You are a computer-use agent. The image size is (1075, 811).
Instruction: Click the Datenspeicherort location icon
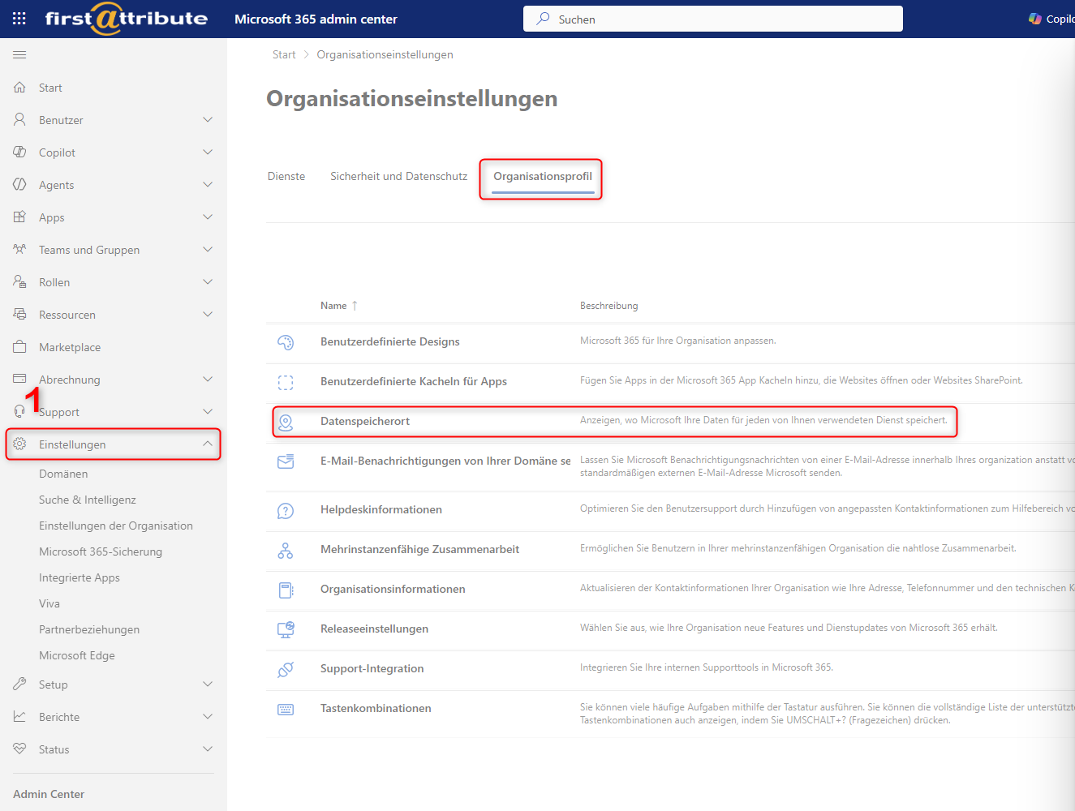click(286, 422)
